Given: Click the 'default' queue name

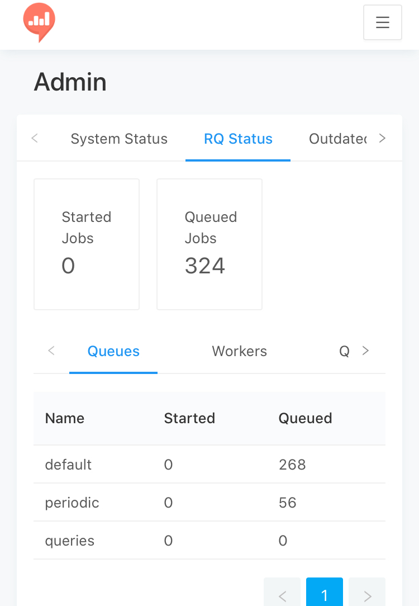Looking at the screenshot, I should click(x=68, y=465).
